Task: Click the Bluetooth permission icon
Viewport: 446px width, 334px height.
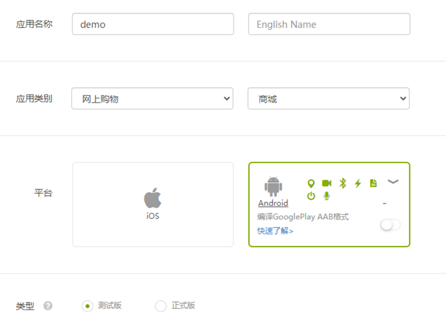Action: [343, 183]
